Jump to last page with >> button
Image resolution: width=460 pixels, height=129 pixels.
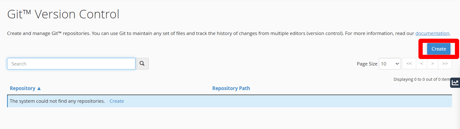pyautogui.click(x=445, y=64)
